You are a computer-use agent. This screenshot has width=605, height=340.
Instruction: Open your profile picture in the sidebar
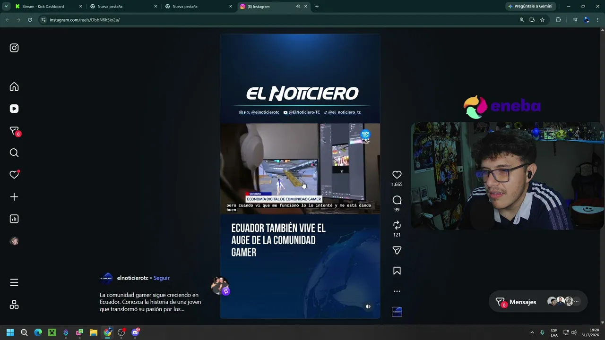[14, 241]
